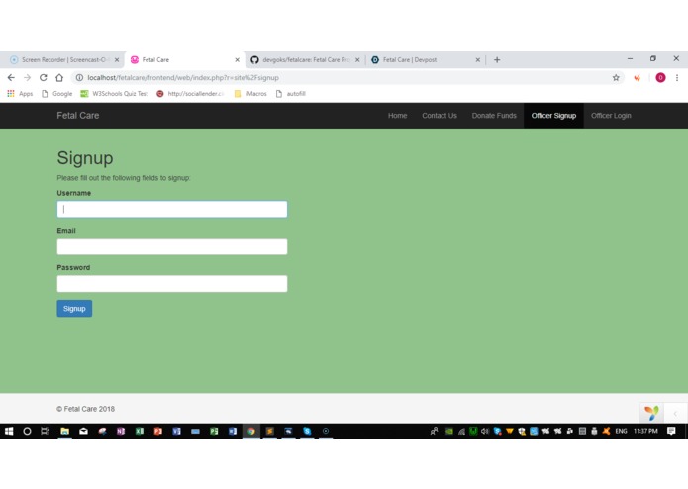
Task: Select Officer Signup in navbar
Action: click(x=553, y=116)
